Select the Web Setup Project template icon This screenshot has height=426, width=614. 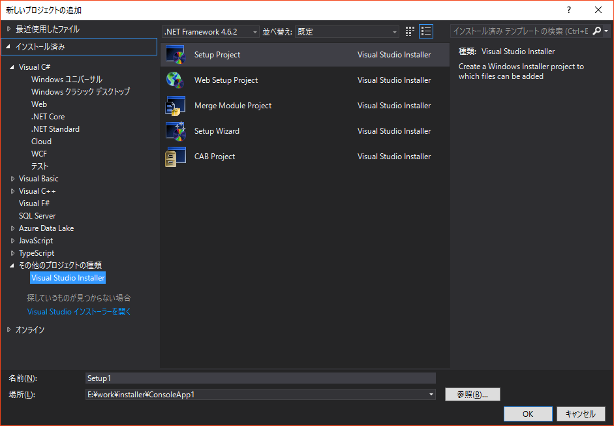(175, 80)
